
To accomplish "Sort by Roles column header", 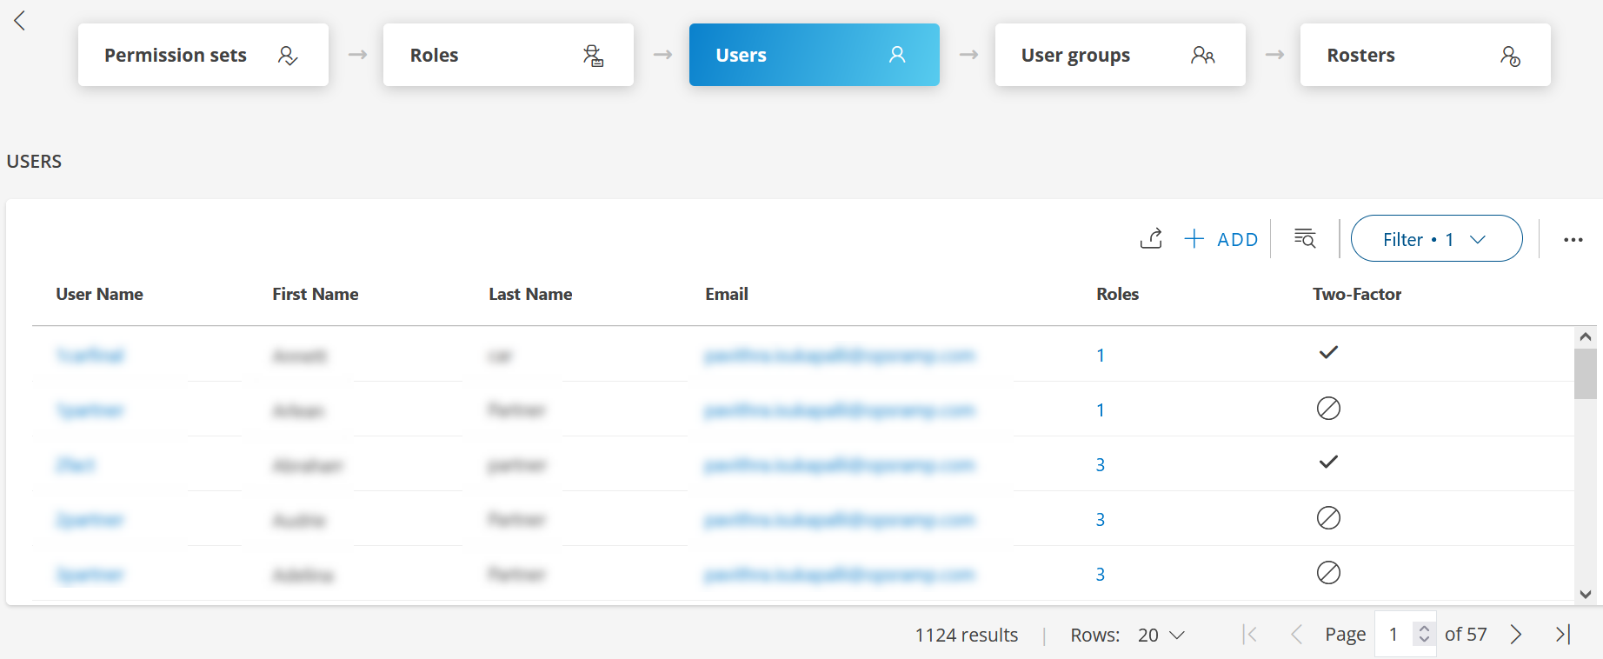I will click(1118, 294).
